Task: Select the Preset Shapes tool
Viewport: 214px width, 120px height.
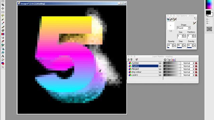Action: 3,64
